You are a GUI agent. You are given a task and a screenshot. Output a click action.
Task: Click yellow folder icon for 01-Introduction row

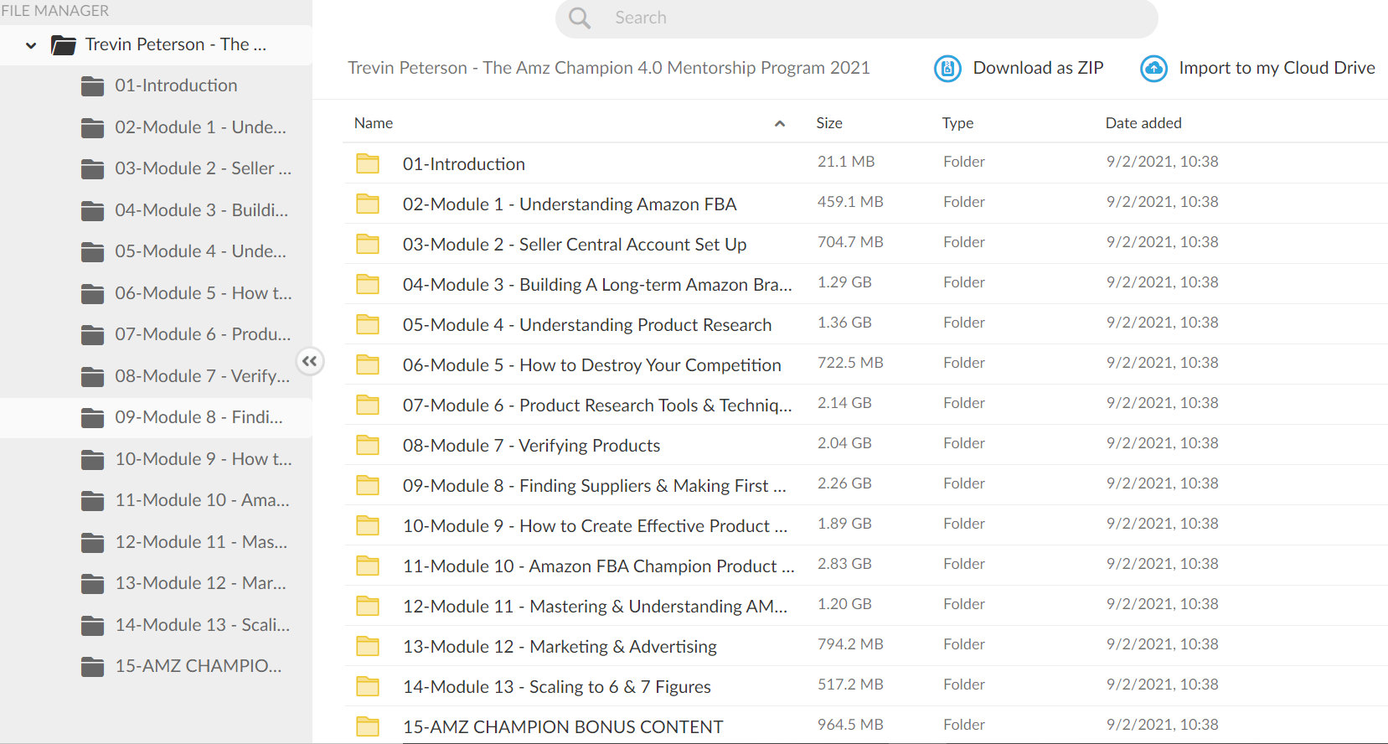368,163
